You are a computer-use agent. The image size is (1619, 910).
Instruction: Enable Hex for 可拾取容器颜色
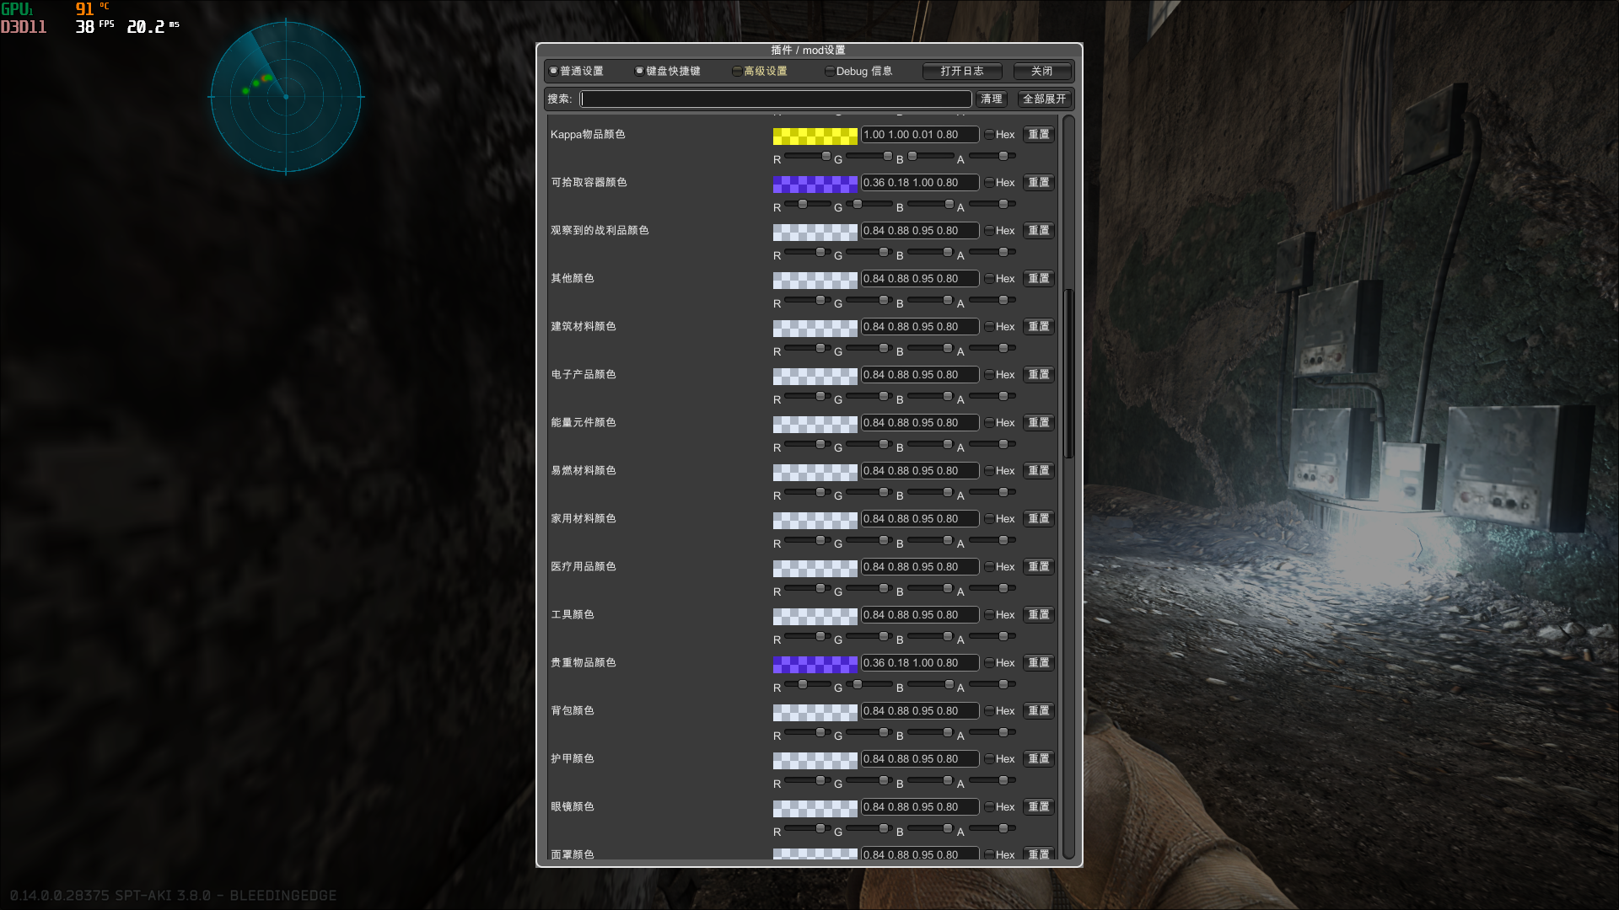click(999, 183)
